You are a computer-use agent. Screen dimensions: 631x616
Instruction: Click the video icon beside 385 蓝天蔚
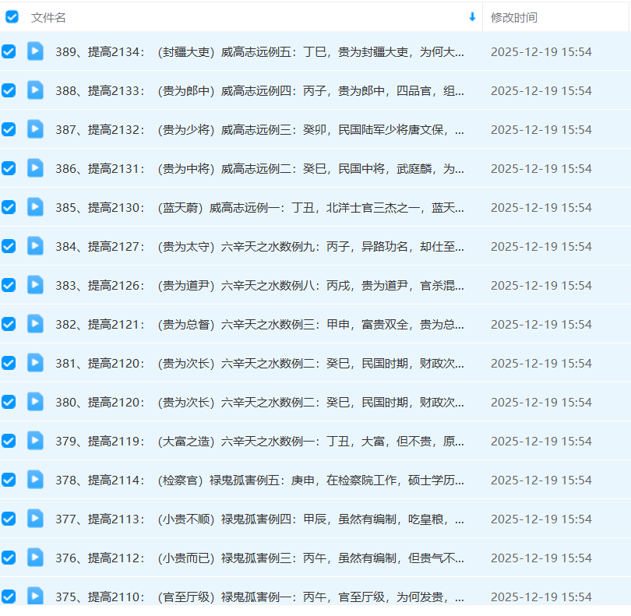coord(35,207)
